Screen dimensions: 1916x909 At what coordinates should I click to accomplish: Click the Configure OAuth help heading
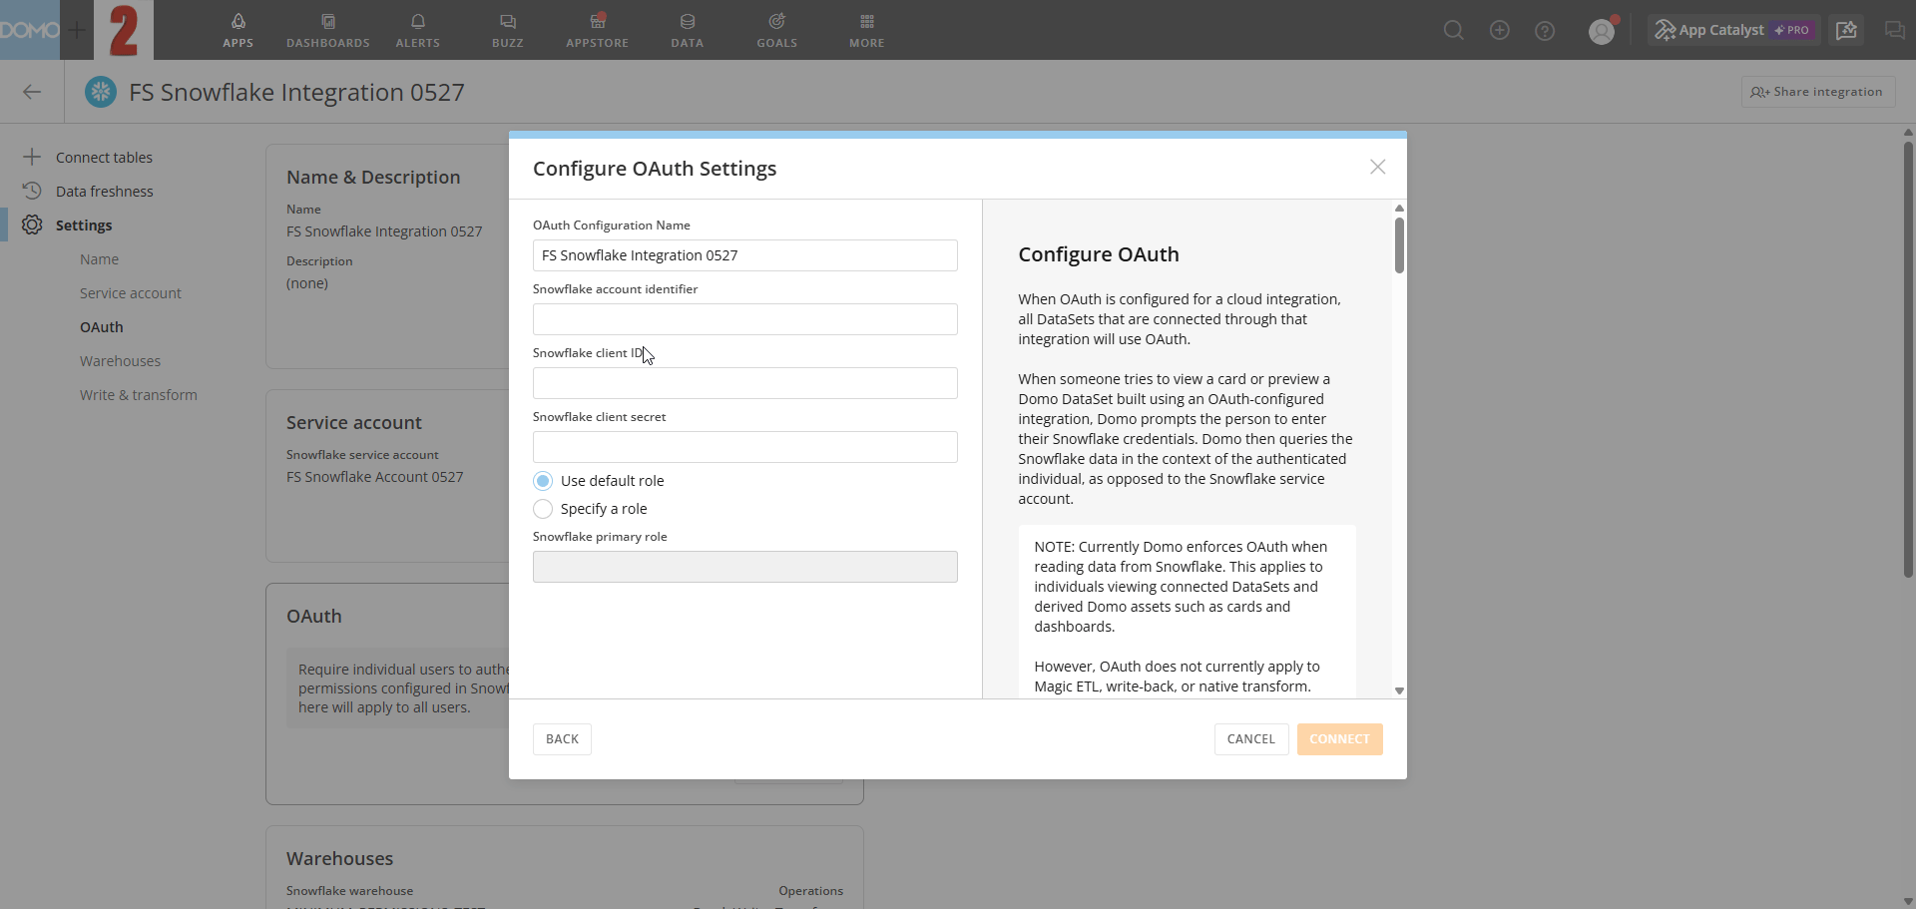tap(1099, 254)
